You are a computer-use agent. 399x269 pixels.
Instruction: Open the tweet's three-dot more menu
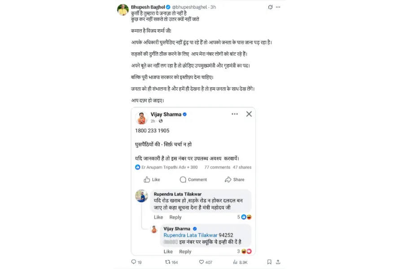tap(278, 7)
